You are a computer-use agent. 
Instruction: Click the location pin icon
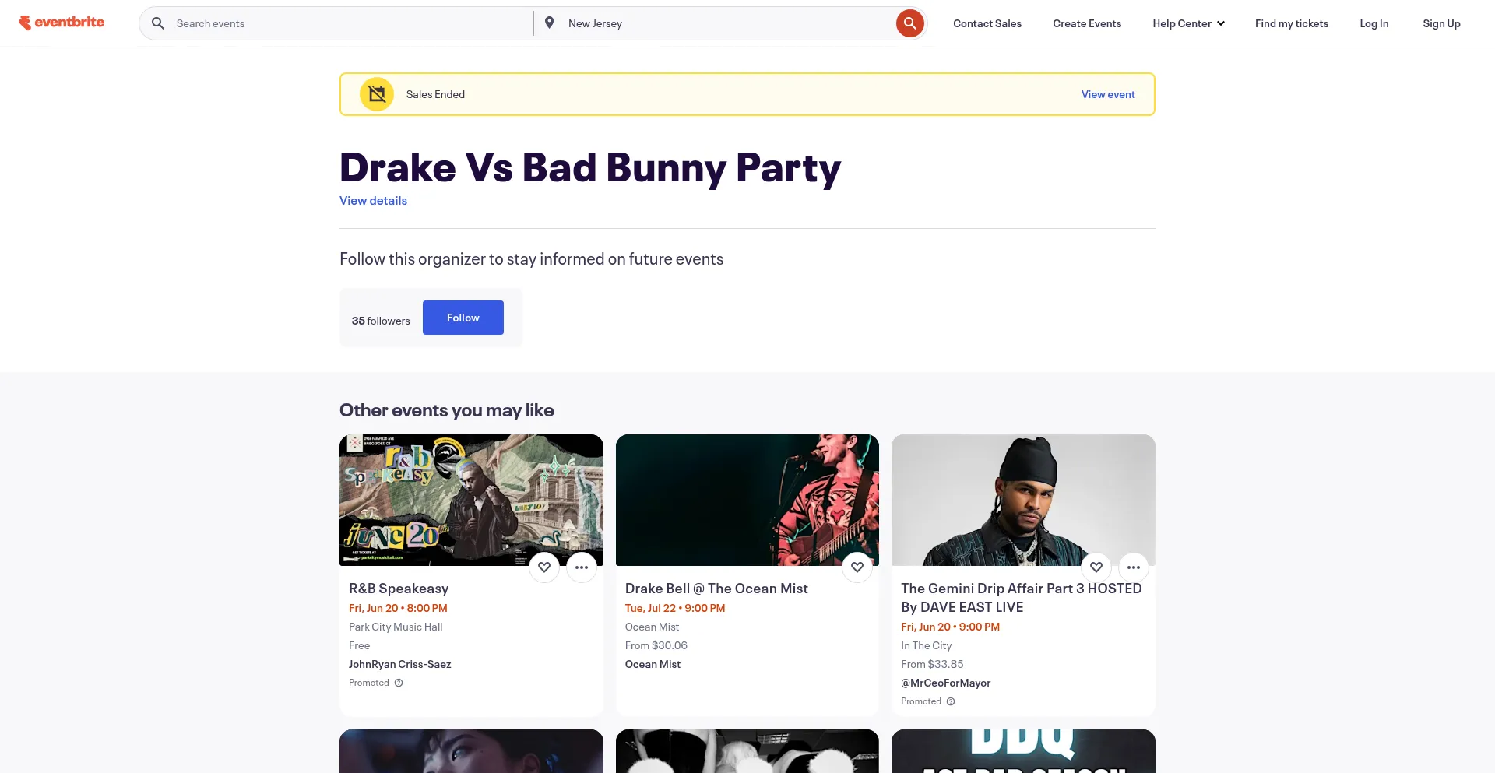click(x=550, y=23)
